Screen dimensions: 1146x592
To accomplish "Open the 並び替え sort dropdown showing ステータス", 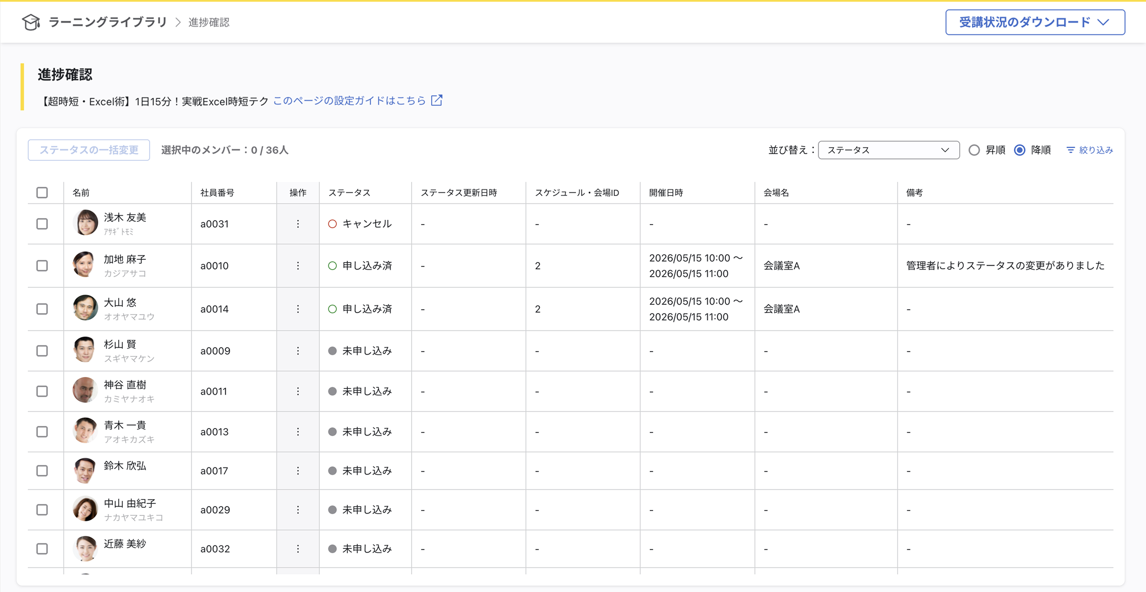I will [x=888, y=150].
